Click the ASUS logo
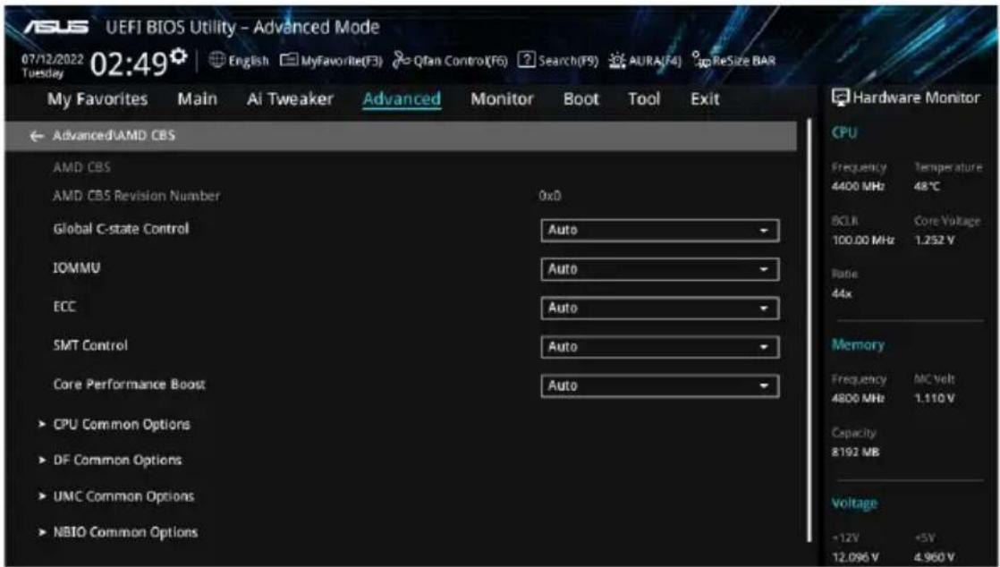The image size is (1000, 567). pyautogui.click(x=56, y=28)
